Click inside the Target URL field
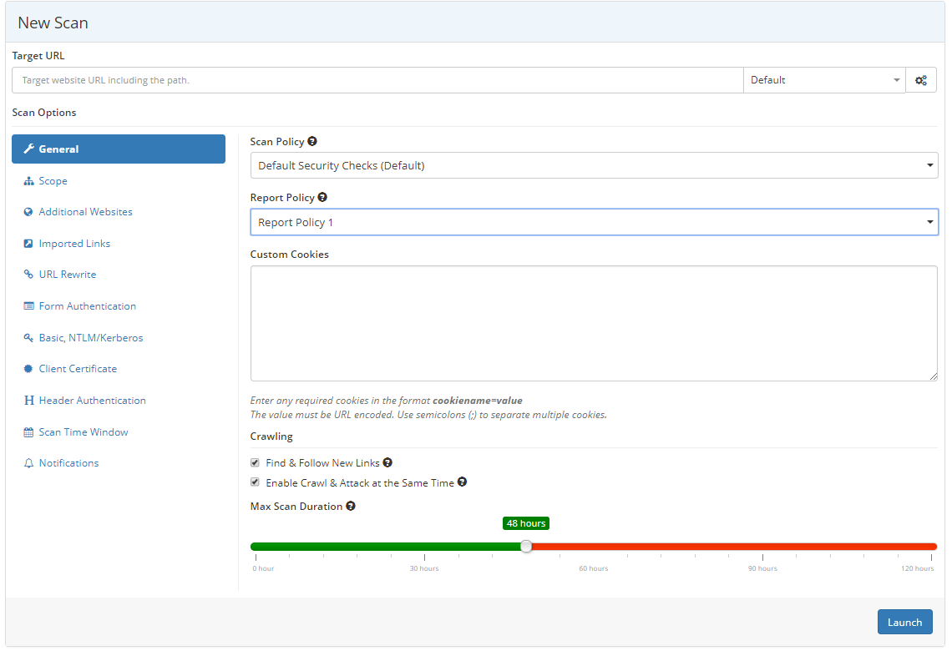The width and height of the screenshot is (952, 666). point(376,79)
